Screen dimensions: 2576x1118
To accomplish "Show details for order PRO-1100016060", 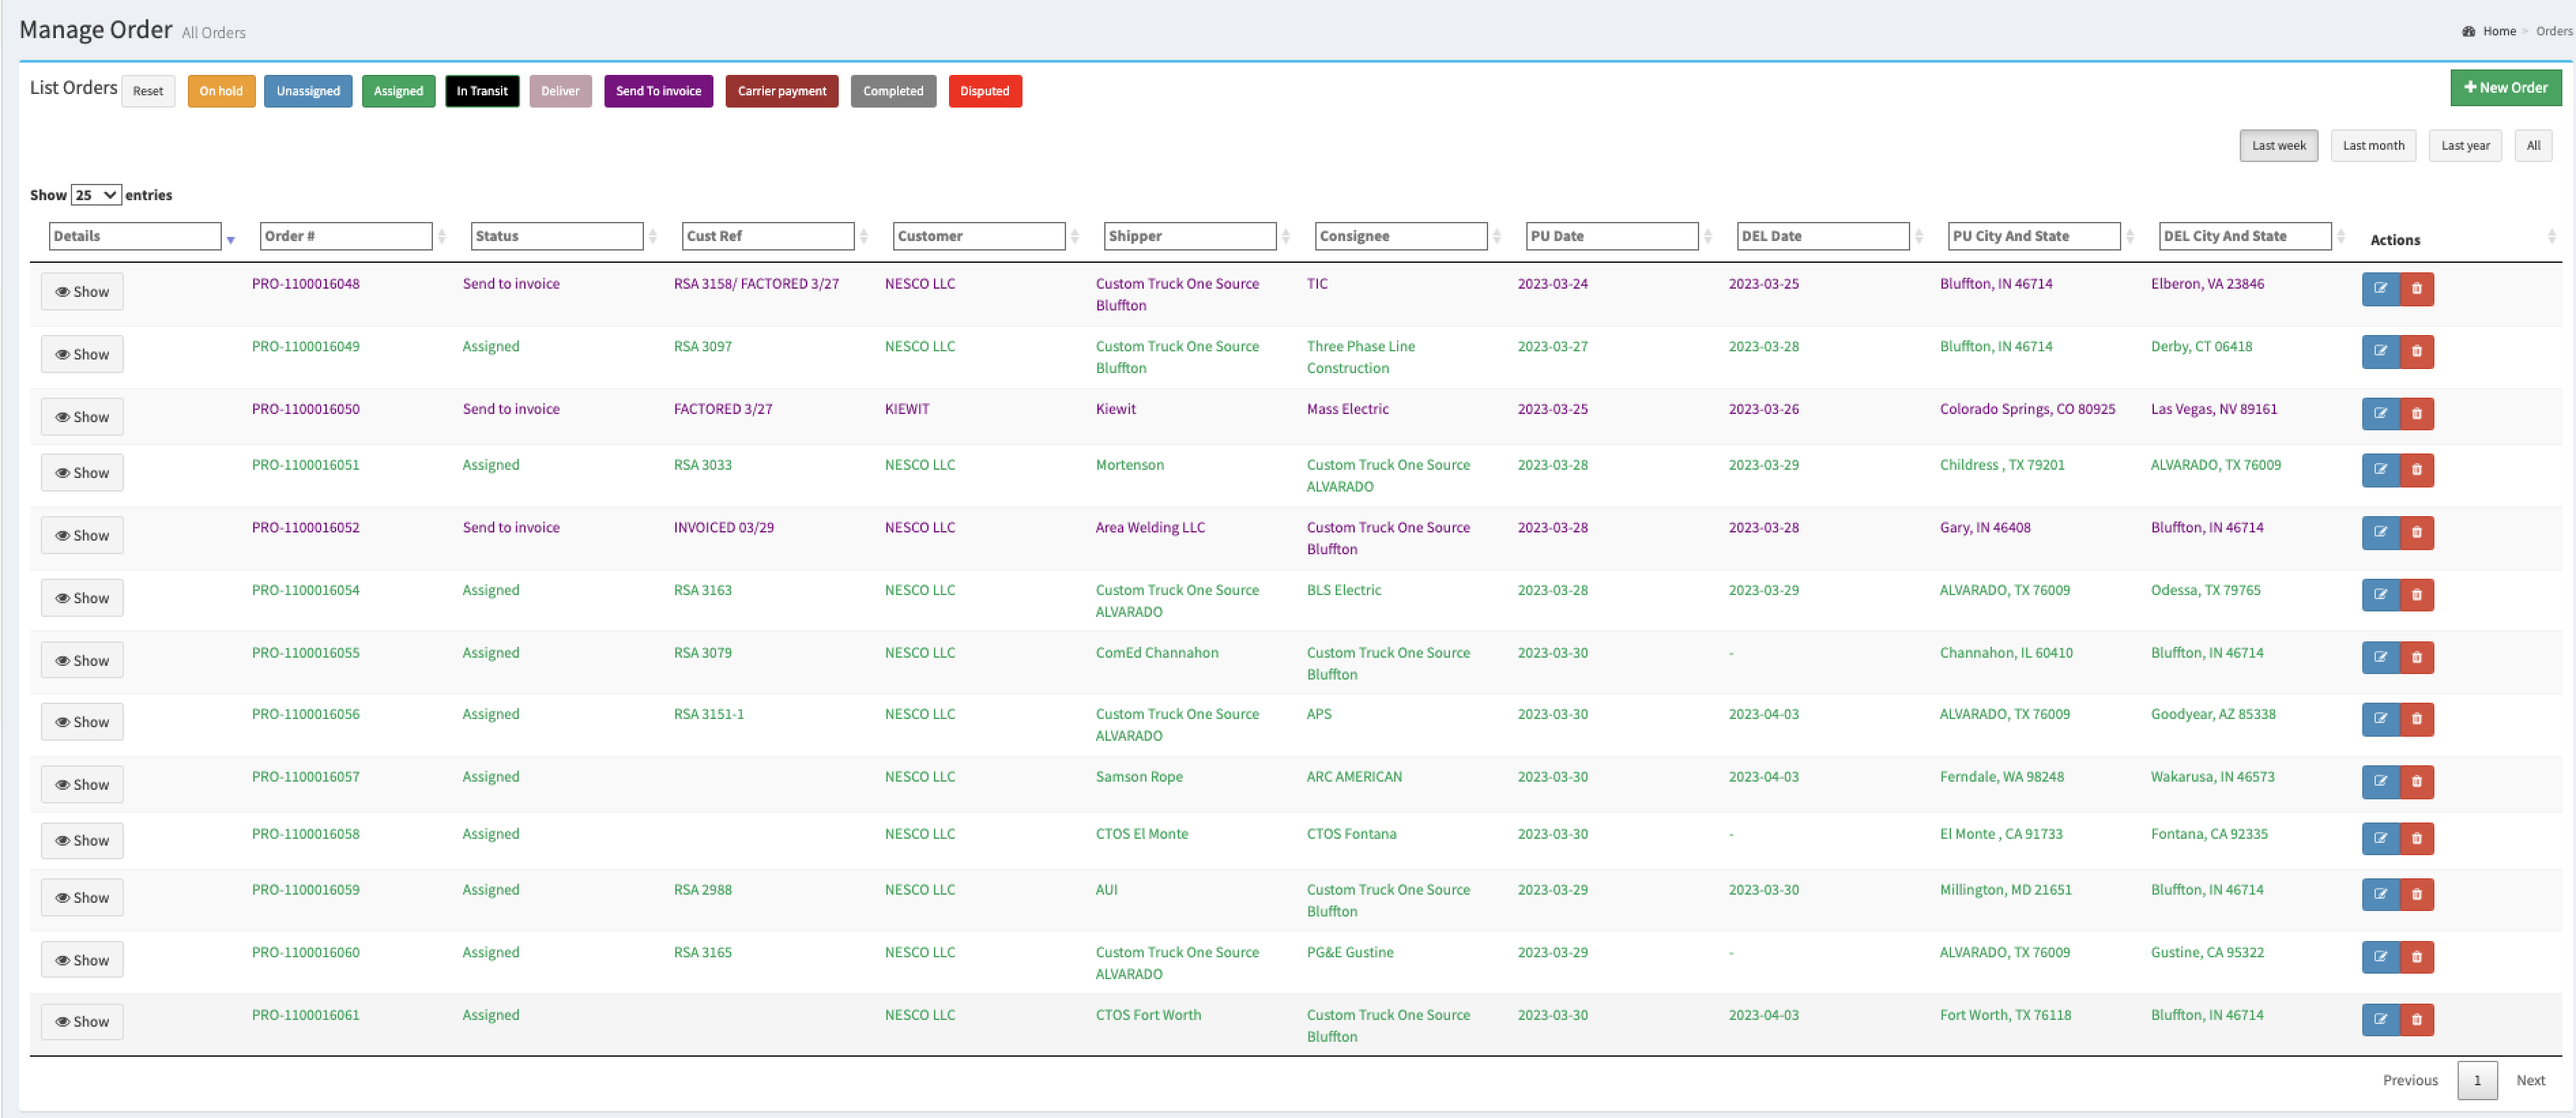I will click(x=82, y=960).
